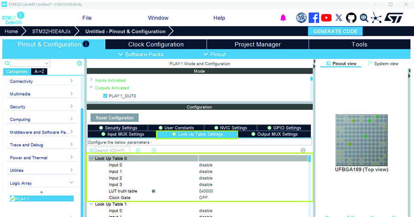Screen dimensions: 414x217
Task: Open the YouTube icon link
Action: pos(326,18)
